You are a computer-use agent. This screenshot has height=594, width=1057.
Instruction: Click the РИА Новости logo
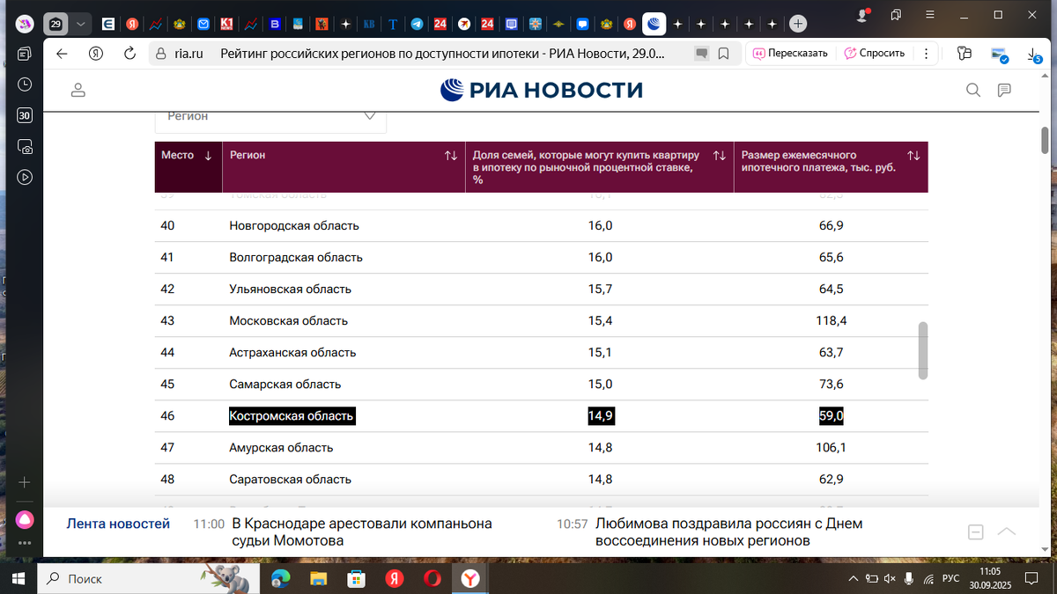pos(542,90)
